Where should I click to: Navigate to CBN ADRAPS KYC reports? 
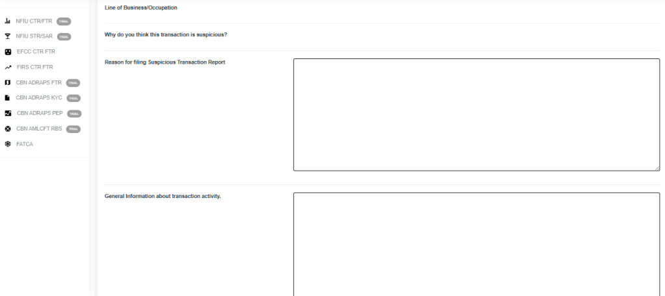39,98
